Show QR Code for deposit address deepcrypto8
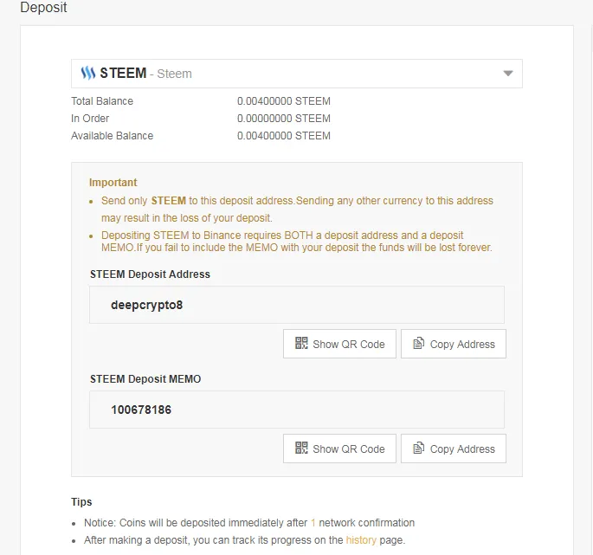593x555 pixels. coord(339,344)
